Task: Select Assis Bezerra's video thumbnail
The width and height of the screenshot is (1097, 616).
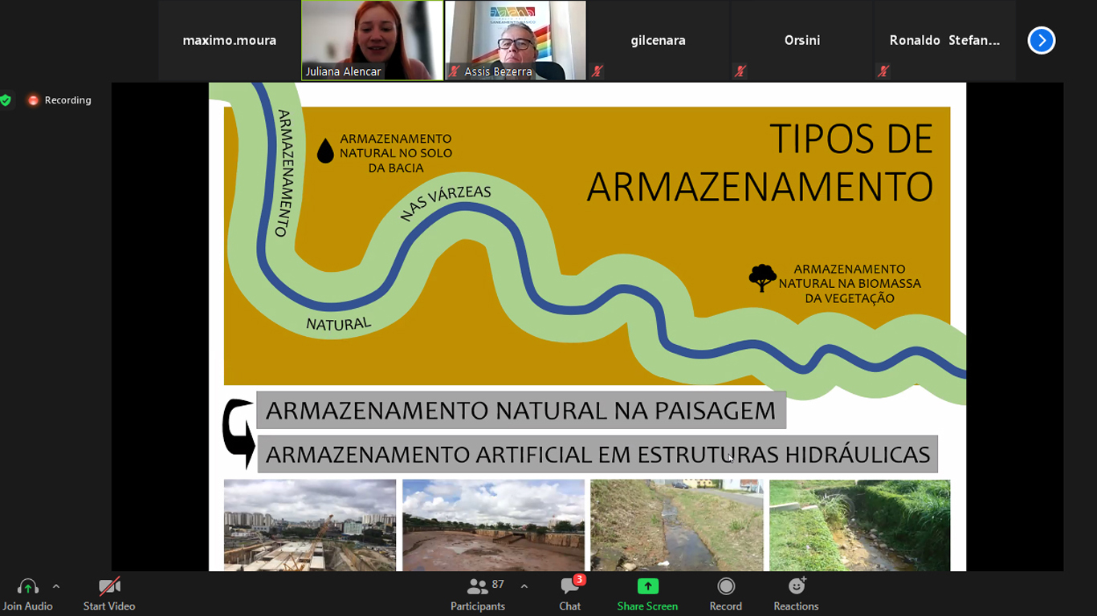Action: point(516,40)
